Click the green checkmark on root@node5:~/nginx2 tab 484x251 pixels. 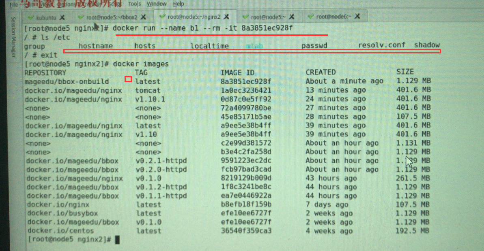coord(162,17)
